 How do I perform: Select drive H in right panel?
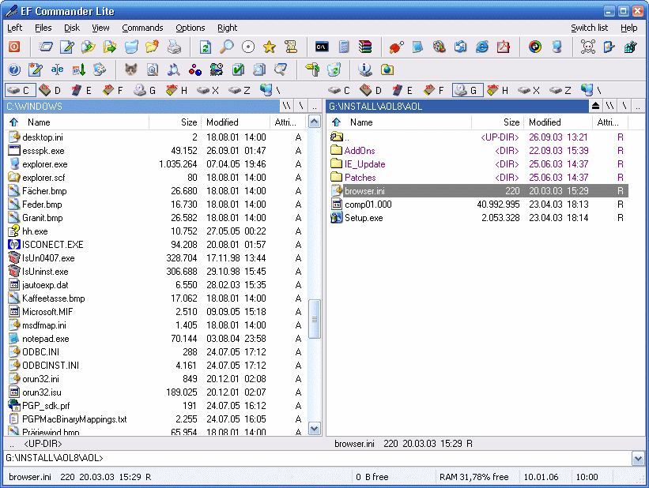497,90
